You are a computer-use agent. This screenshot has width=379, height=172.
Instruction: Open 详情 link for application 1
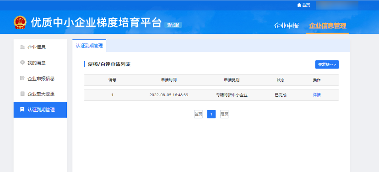pyautogui.click(x=317, y=95)
